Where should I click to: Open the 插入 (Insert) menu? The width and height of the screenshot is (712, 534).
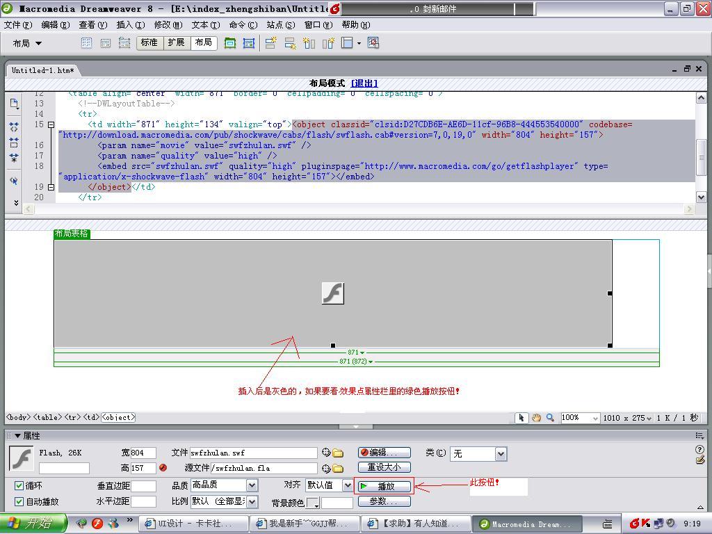tap(130, 25)
